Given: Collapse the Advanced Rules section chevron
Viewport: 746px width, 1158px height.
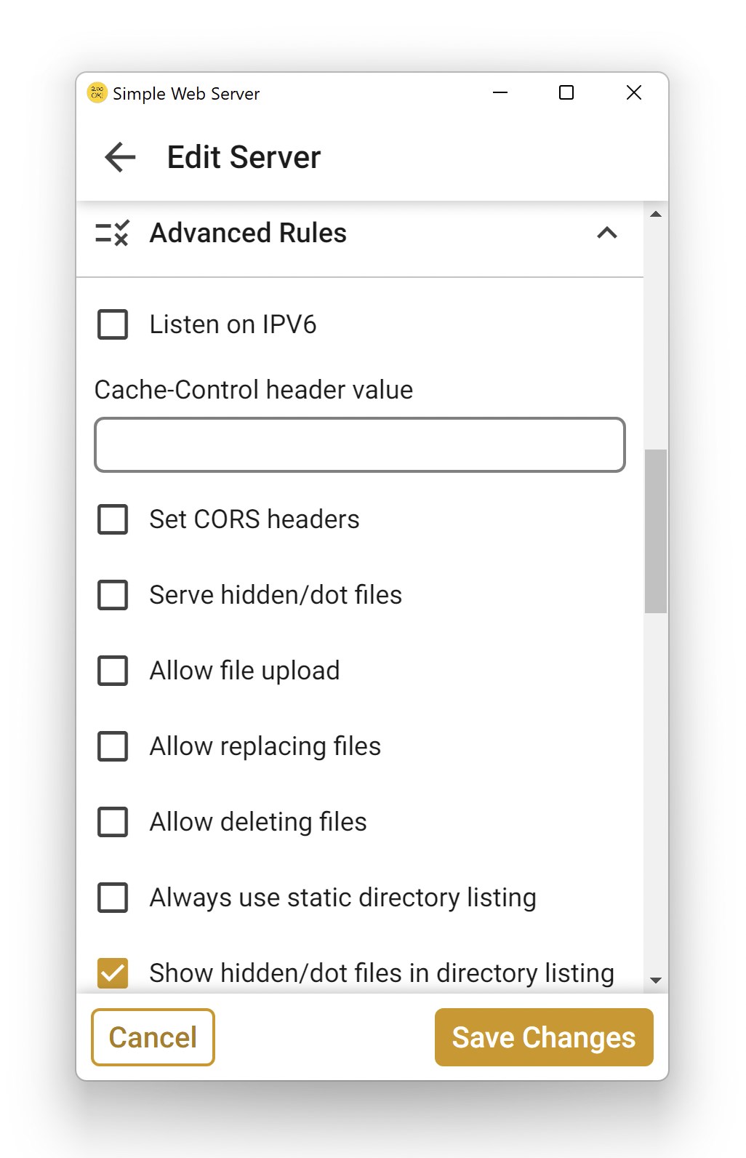Looking at the screenshot, I should pos(606,233).
